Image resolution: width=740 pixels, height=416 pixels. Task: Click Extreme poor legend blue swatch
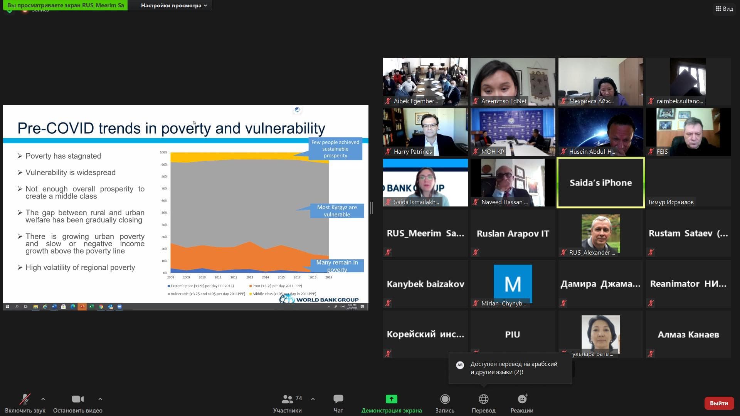169,286
